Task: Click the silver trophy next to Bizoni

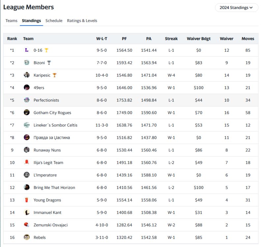Action: [49, 63]
